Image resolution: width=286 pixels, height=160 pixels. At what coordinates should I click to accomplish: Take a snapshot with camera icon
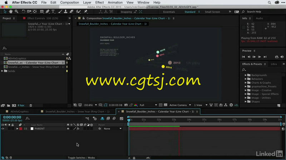coord(126,105)
